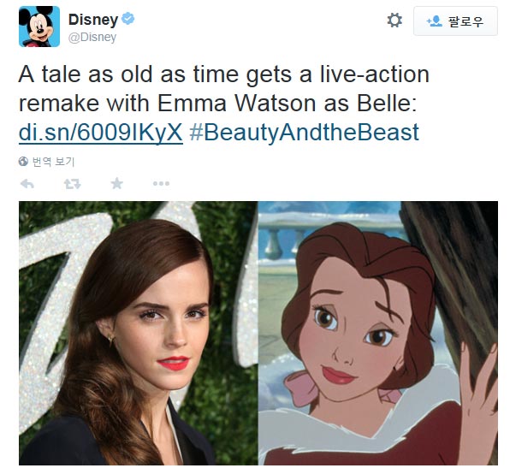
Task: Open the di.sn/6009IKyX link
Action: [x=100, y=132]
